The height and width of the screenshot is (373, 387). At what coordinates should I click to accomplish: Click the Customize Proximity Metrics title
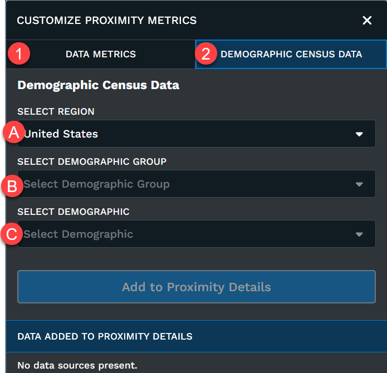pos(107,21)
